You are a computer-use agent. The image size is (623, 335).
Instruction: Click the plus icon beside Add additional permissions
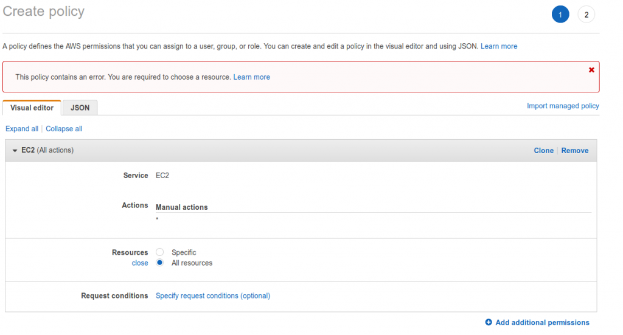click(489, 322)
